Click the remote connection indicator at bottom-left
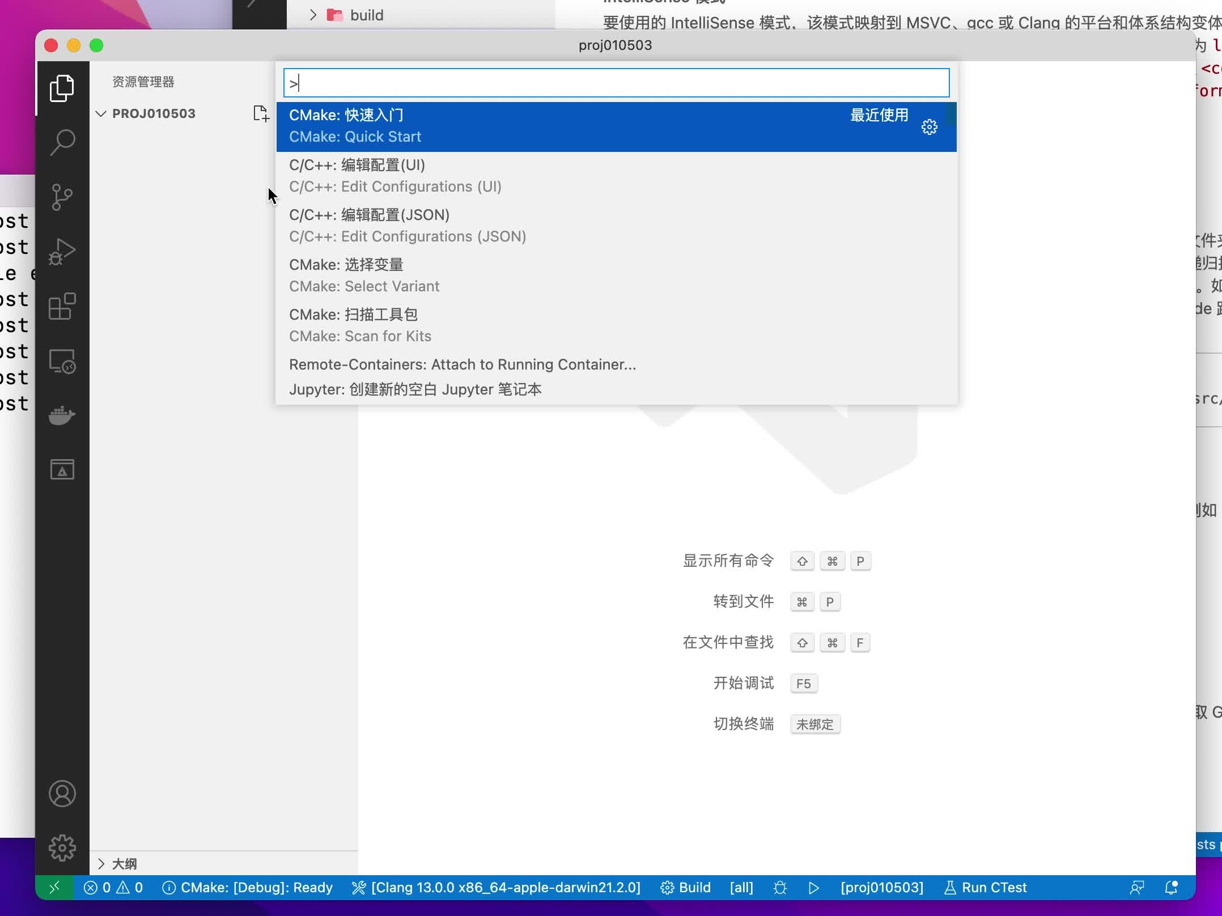 [54, 887]
